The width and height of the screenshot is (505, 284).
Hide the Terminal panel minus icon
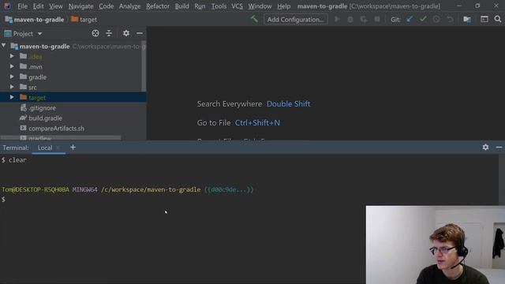[499, 148]
